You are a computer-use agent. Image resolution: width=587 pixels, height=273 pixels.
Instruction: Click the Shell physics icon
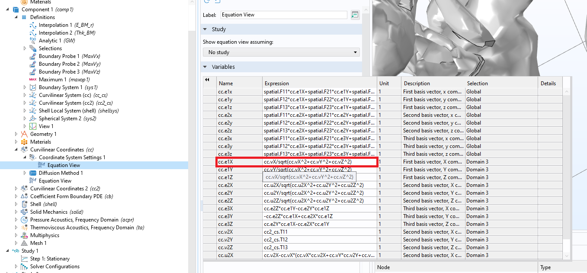point(24,204)
